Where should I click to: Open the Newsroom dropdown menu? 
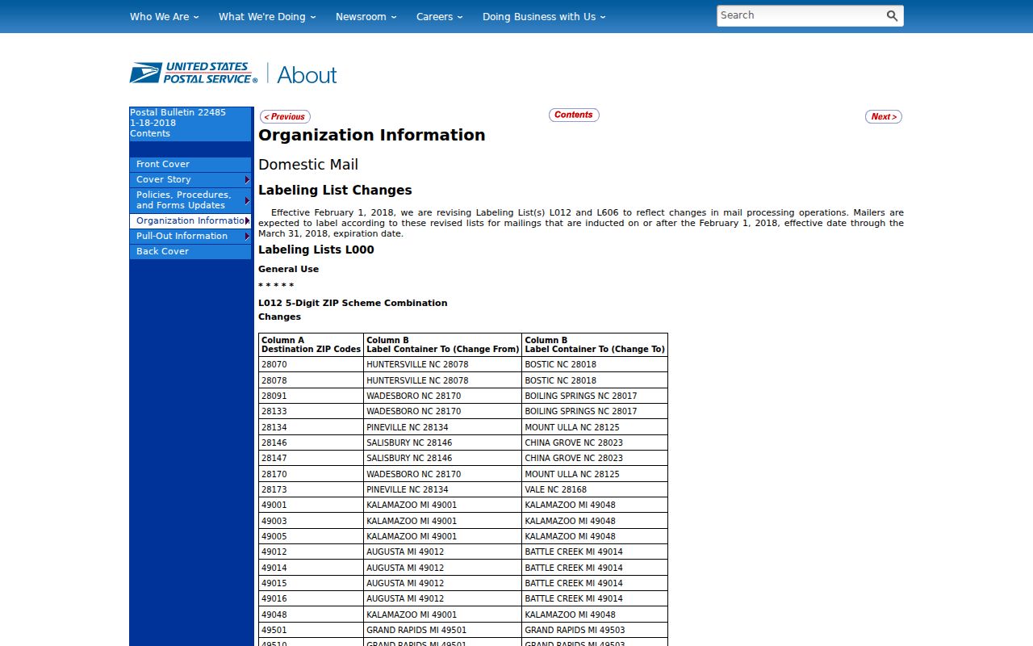pos(366,16)
